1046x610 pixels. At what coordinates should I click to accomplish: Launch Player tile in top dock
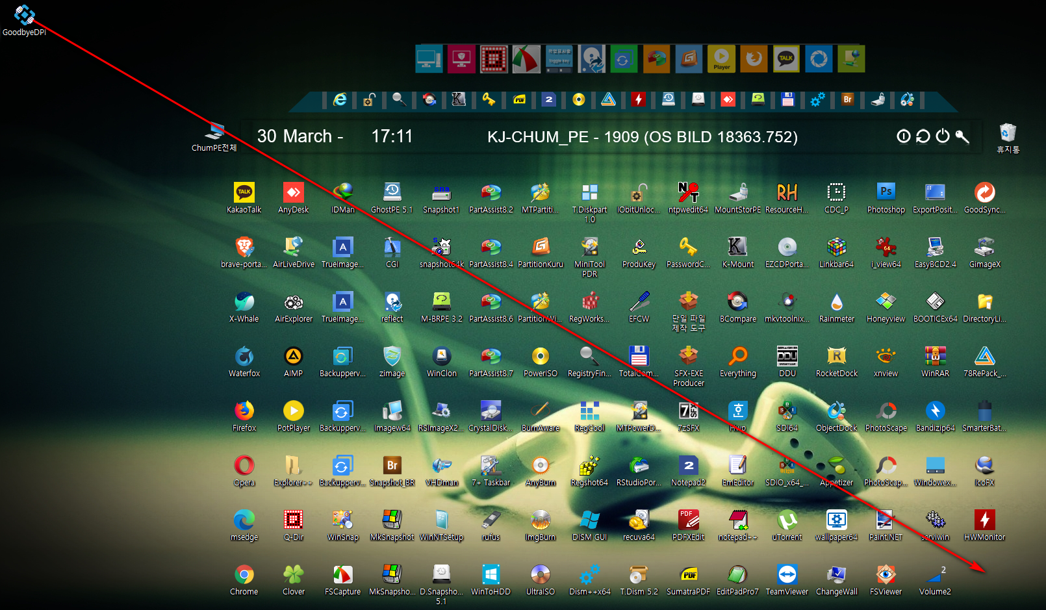click(x=721, y=59)
